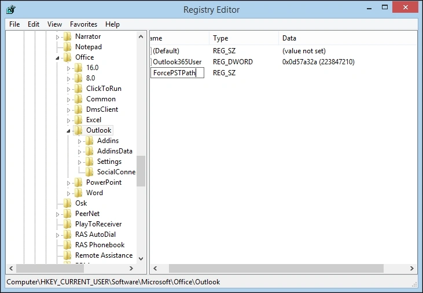Click the Registry Editor app icon in title bar

(x=11, y=9)
